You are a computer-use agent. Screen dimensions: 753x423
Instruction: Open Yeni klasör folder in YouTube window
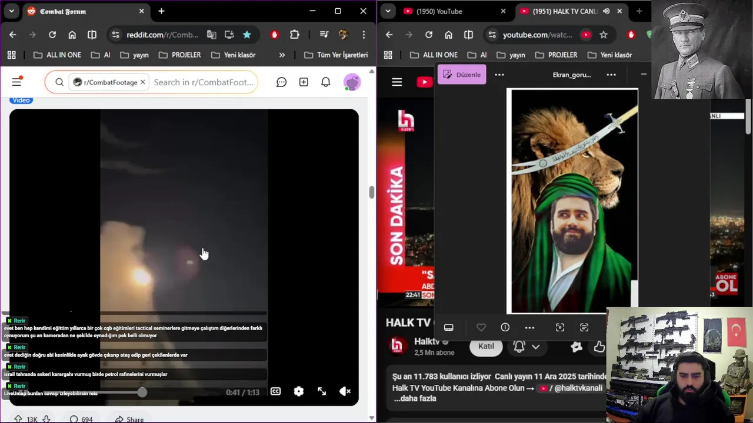point(609,55)
